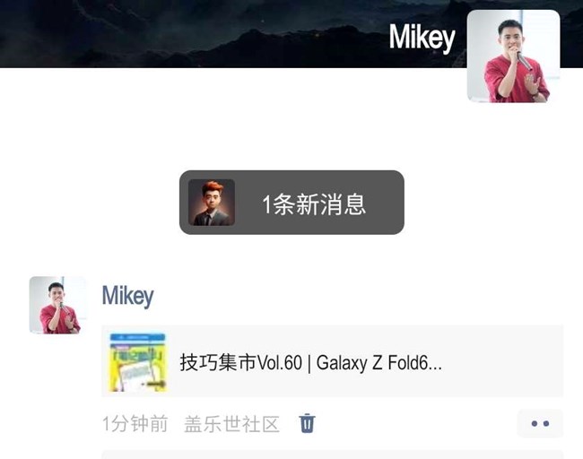Tap the cartoon avatar in the notification pill
The width and height of the screenshot is (583, 459).
click(x=212, y=203)
